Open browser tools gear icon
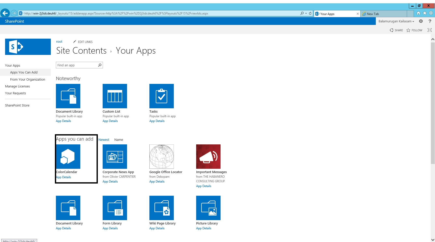 point(431,13)
